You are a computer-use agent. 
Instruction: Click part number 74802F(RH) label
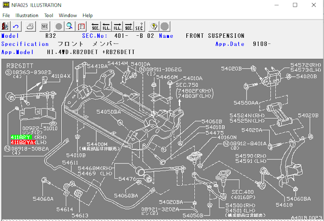(195, 91)
